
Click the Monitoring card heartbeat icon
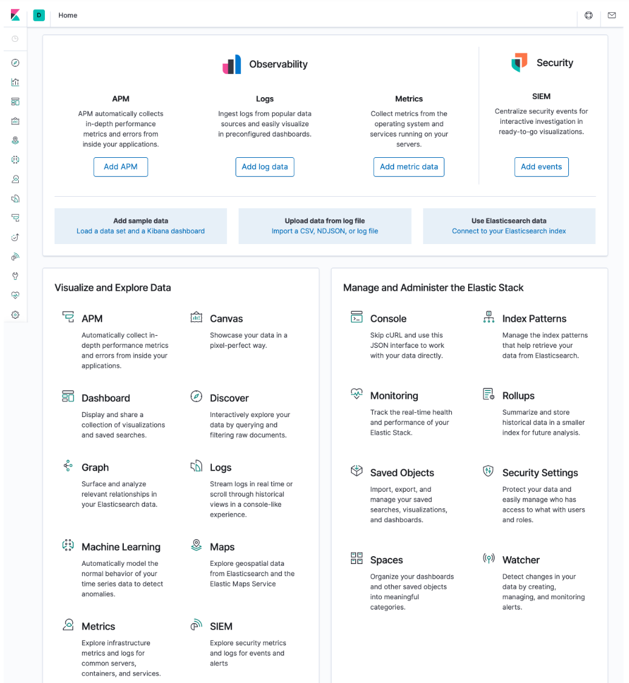357,394
